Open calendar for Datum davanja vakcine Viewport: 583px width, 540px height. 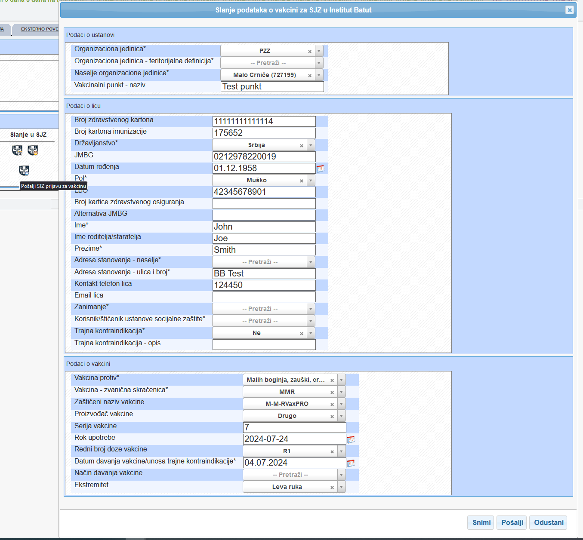[x=351, y=463]
